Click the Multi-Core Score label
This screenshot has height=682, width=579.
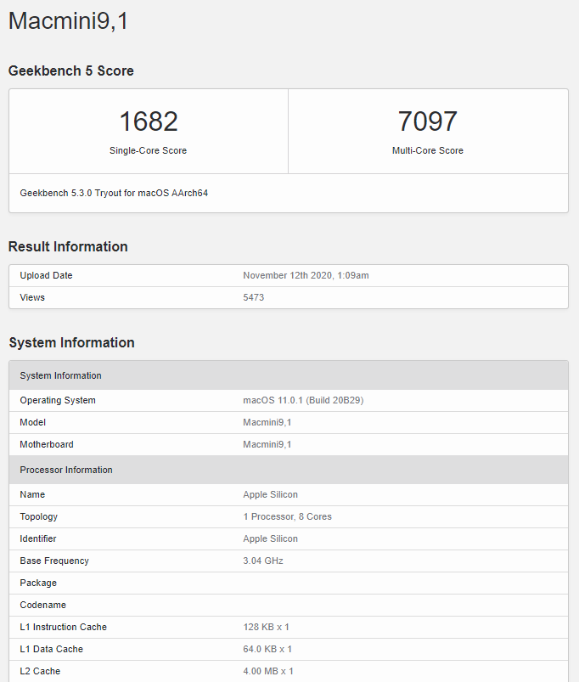428,150
